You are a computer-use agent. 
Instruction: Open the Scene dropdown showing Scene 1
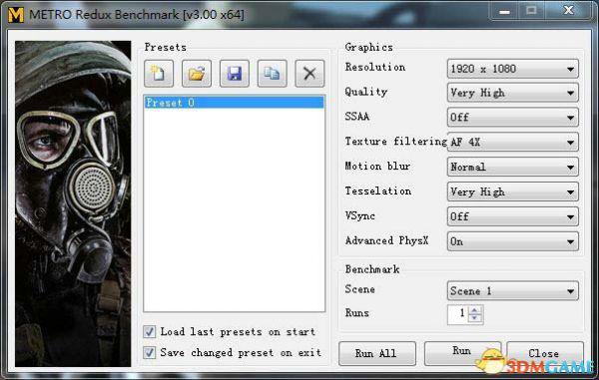click(x=513, y=291)
